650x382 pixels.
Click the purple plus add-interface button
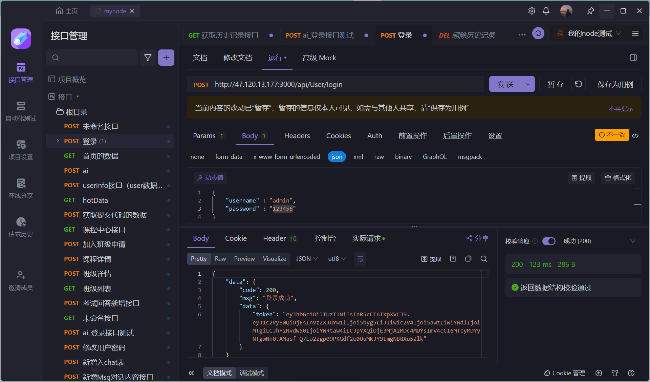pyautogui.click(x=166, y=58)
